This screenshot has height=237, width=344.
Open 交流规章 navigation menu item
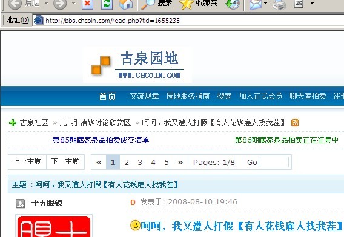[x=144, y=96]
